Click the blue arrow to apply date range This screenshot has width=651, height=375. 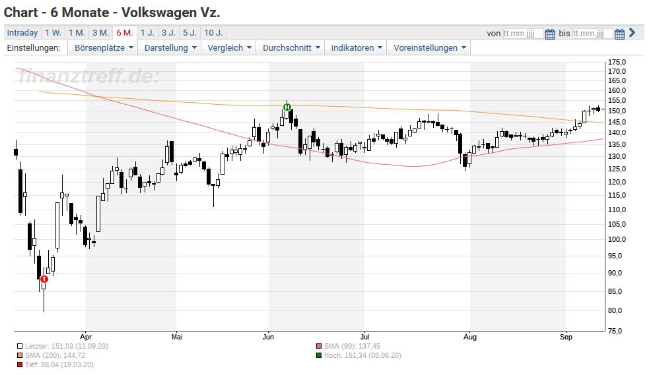[633, 33]
